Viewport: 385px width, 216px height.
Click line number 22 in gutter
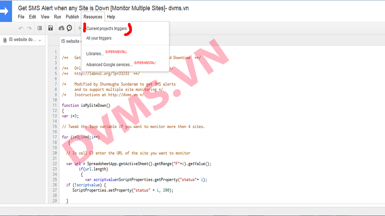coord(54,164)
